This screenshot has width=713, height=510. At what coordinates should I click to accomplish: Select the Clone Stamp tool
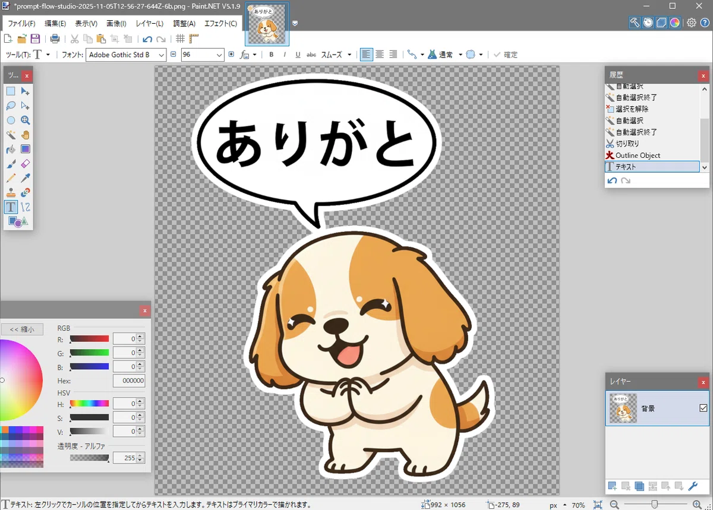click(x=11, y=192)
